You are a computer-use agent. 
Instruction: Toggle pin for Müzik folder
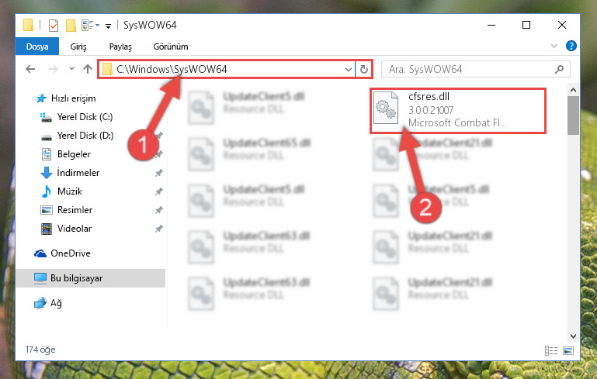[x=159, y=191]
